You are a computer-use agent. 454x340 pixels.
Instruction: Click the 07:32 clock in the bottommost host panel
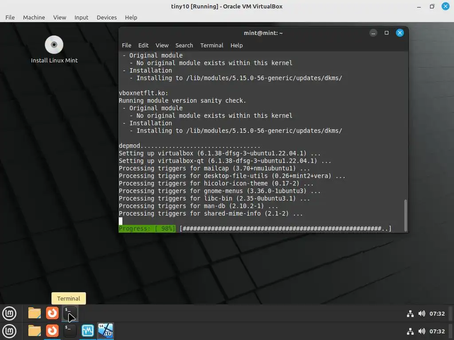(437, 331)
